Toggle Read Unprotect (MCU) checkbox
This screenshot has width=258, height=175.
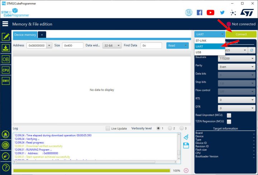229,115
